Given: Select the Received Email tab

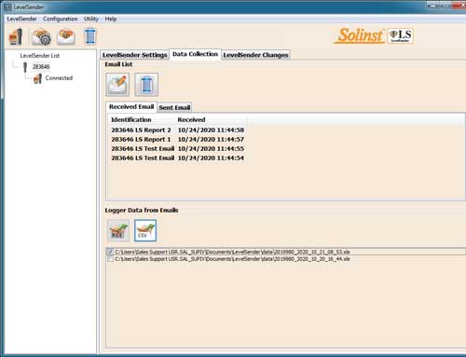Looking at the screenshot, I should point(131,106).
